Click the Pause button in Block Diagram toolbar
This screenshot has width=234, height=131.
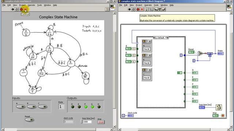coord(142,9)
